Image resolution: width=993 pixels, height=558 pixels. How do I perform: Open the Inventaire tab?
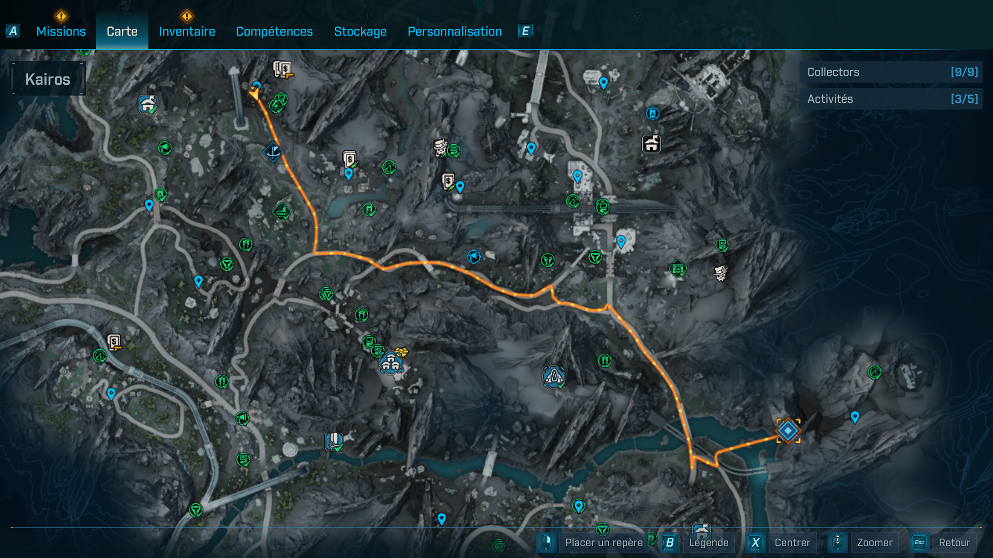coord(187,32)
